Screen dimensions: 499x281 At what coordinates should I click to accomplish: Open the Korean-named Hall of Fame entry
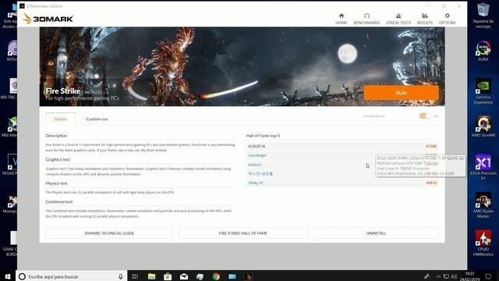pos(260,174)
